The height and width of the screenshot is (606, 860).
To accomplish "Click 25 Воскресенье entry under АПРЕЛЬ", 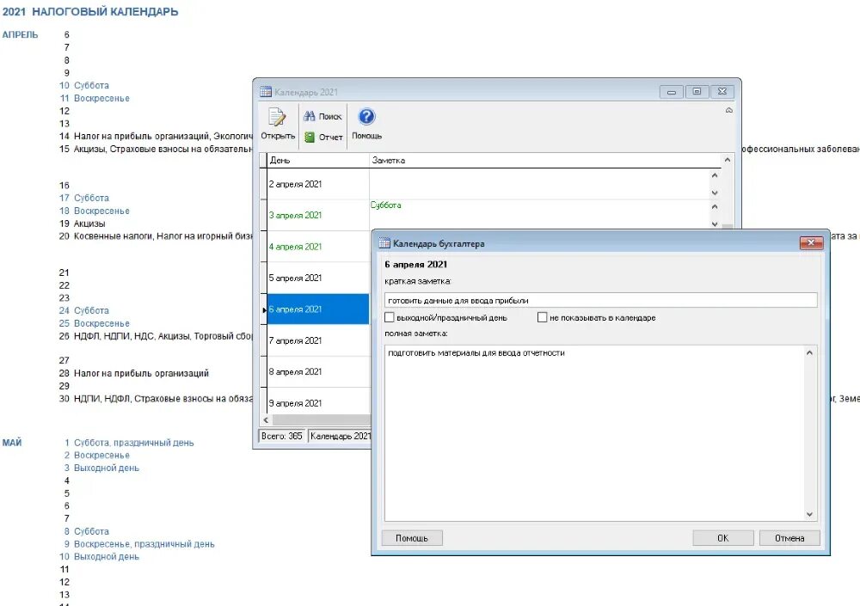I will [x=95, y=323].
